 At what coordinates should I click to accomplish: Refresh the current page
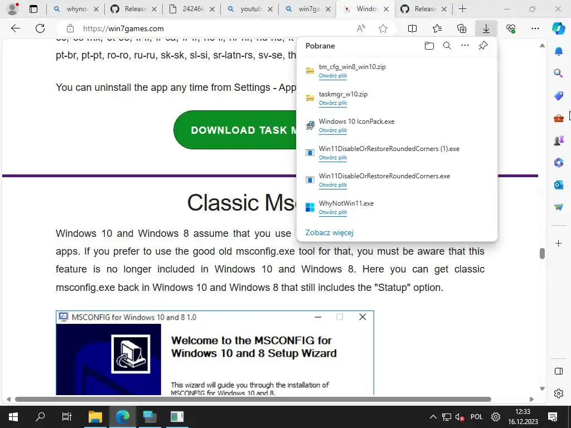pyautogui.click(x=40, y=28)
